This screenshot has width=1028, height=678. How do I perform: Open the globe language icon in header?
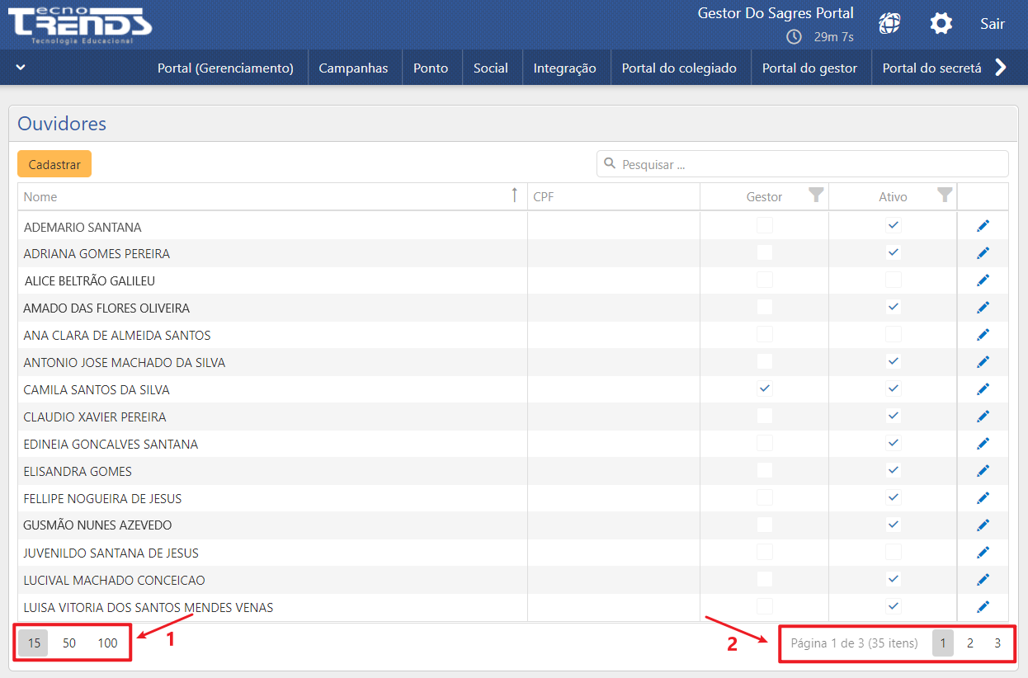tap(889, 24)
